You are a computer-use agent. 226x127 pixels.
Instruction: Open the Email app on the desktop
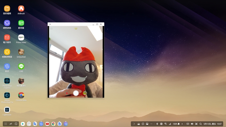[7, 38]
